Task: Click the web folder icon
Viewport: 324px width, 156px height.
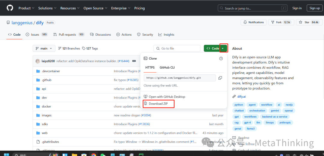Action: click(38, 133)
